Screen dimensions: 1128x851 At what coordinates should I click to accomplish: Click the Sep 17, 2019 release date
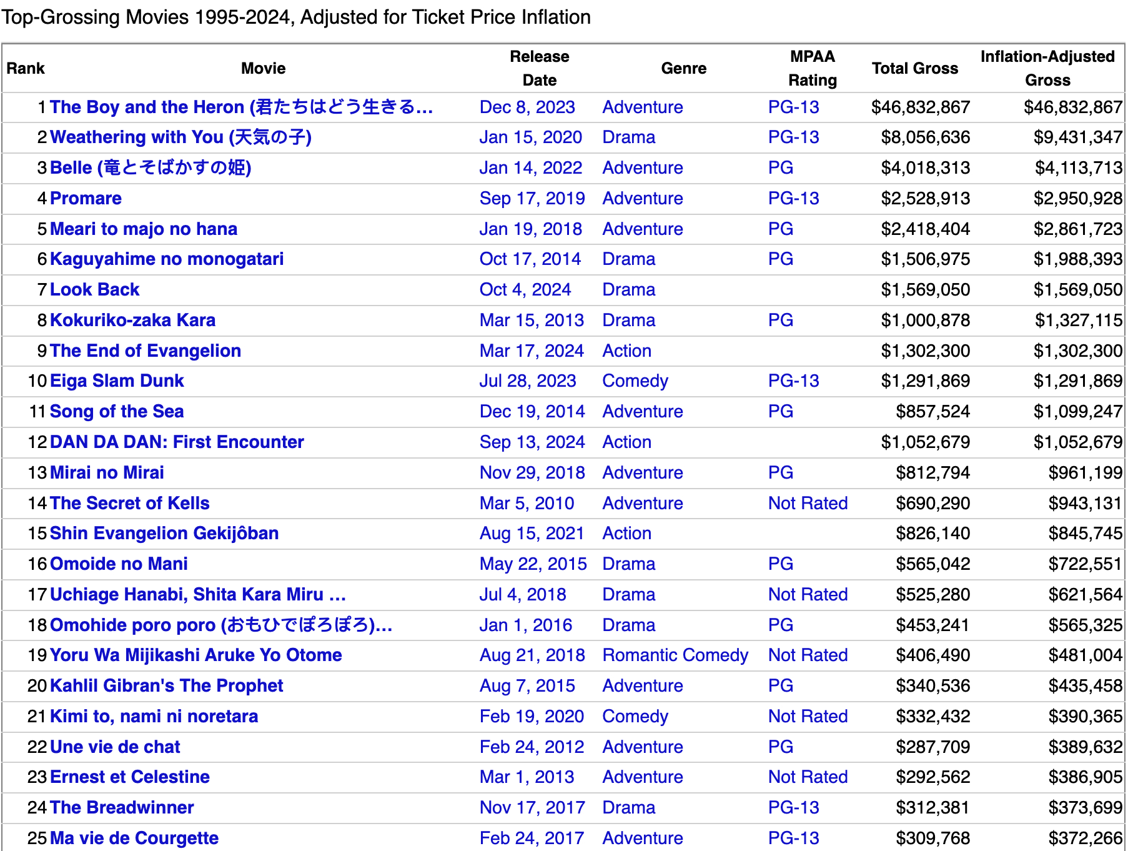click(532, 198)
